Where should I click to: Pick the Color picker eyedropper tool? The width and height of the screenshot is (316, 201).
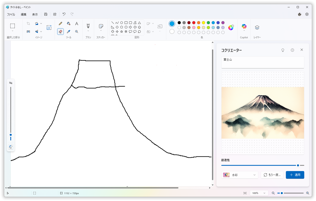click(68, 32)
